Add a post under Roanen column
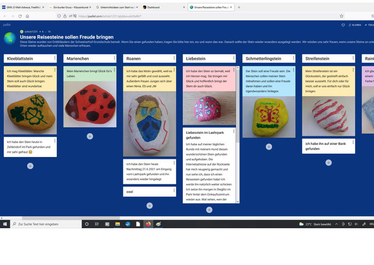The height and width of the screenshot is (265, 374). (x=149, y=206)
